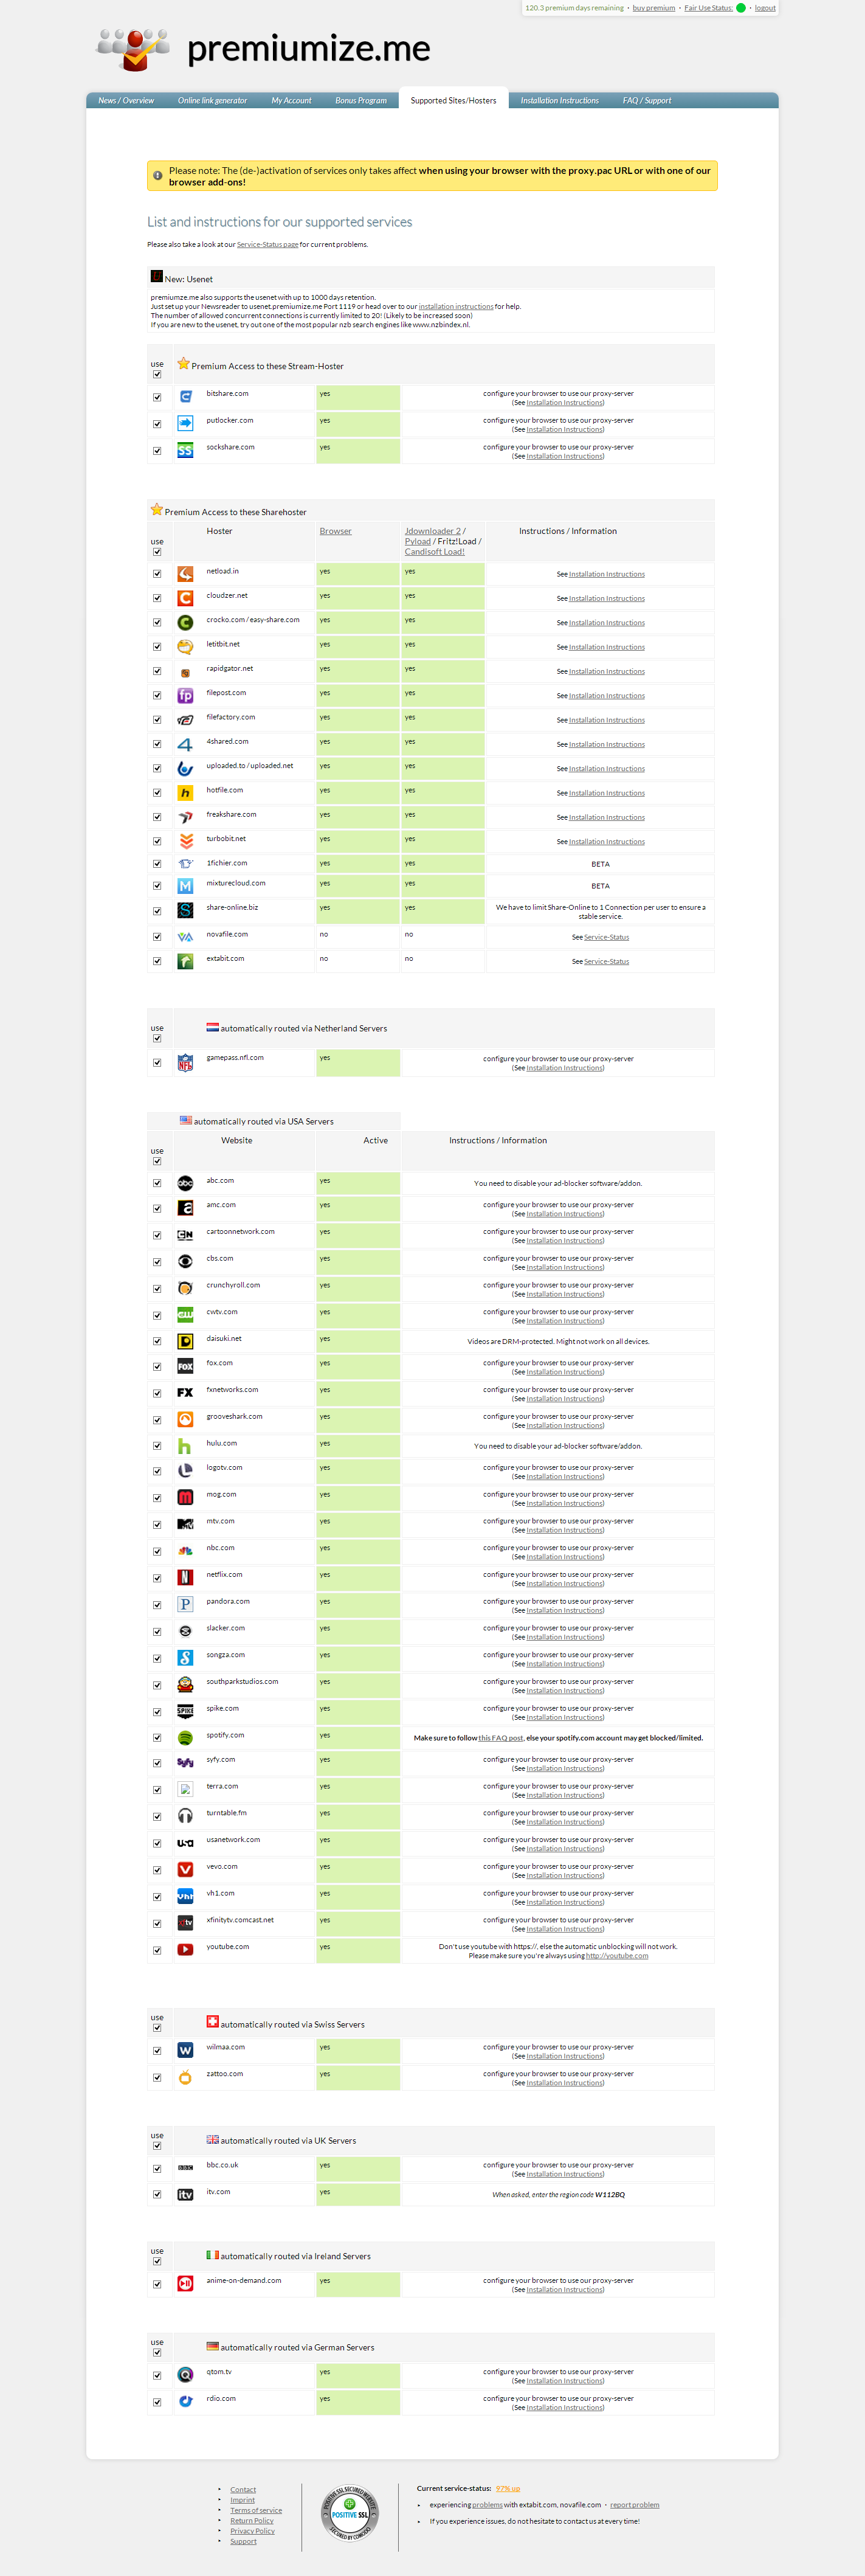Open the Service-Status page link
Image resolution: width=865 pixels, height=2576 pixels.
[267, 245]
